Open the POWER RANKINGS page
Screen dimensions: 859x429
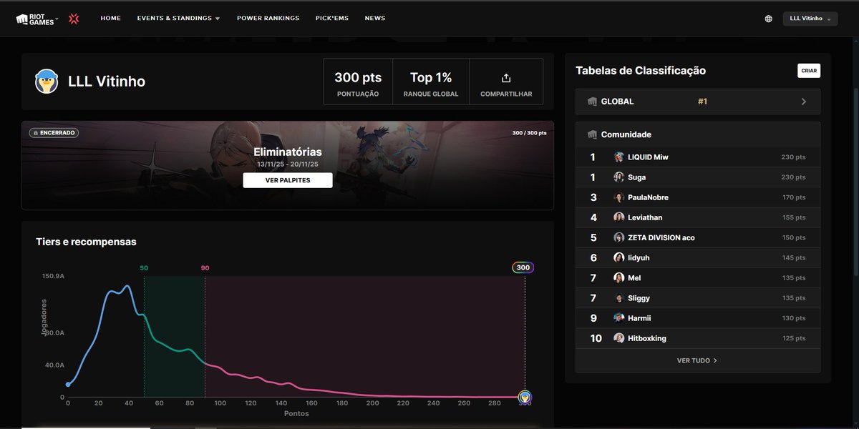coord(268,19)
